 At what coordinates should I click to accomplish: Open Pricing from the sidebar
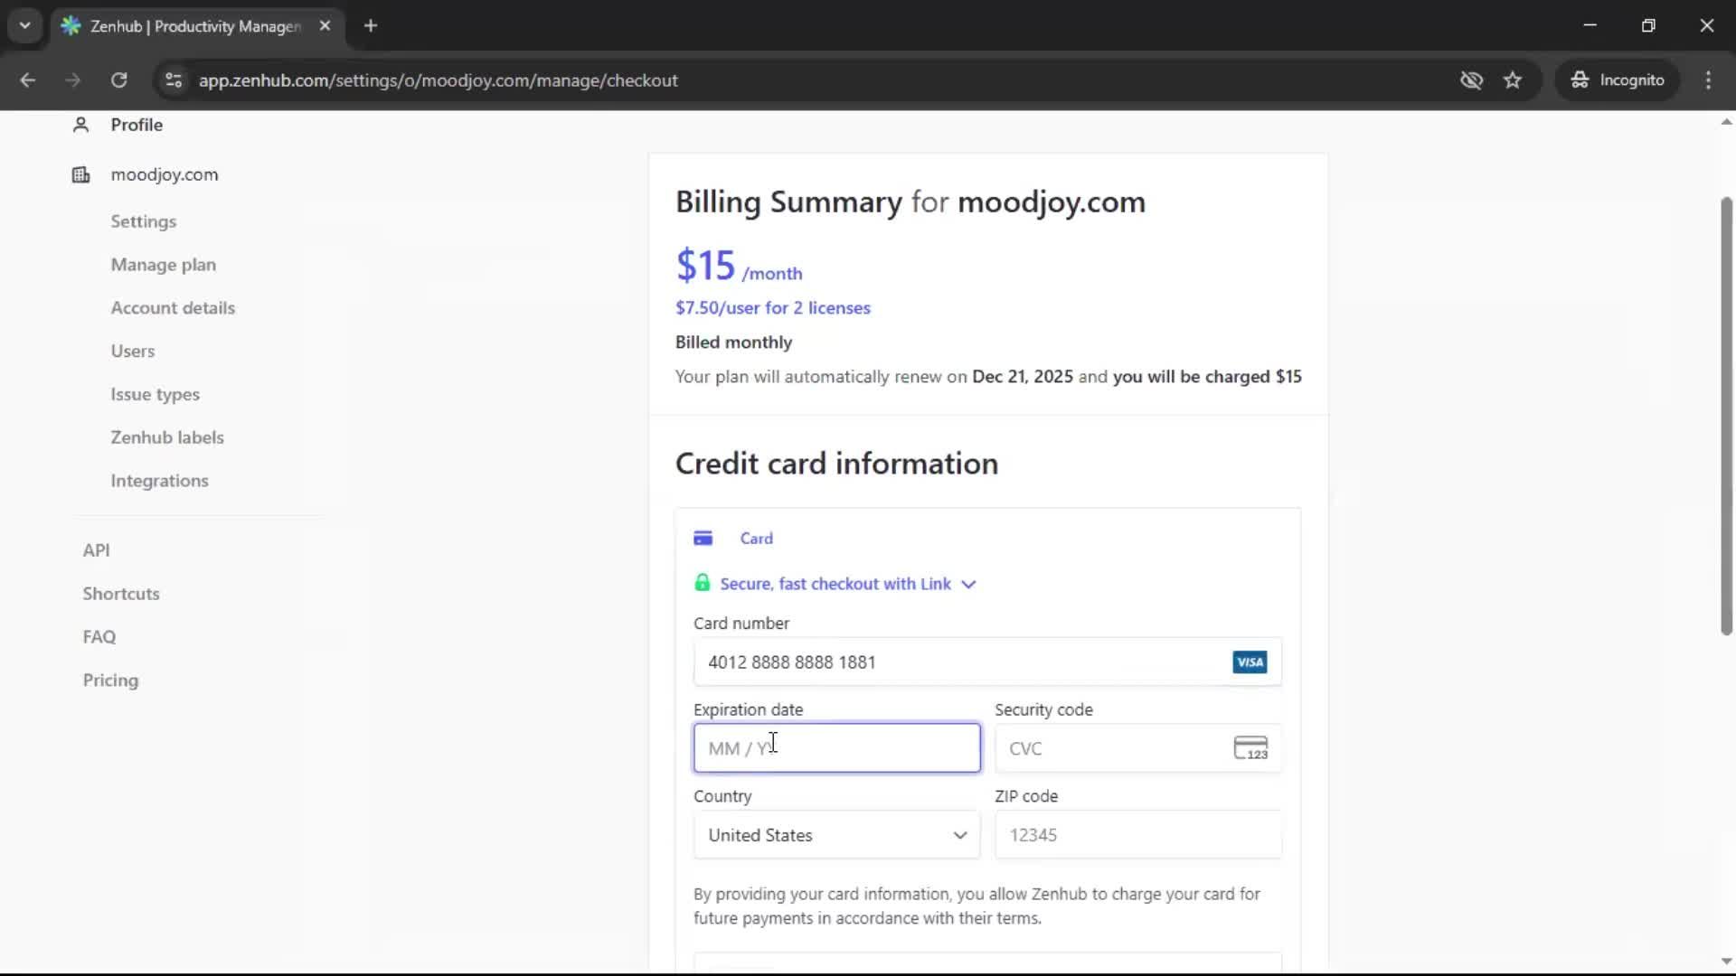click(110, 680)
